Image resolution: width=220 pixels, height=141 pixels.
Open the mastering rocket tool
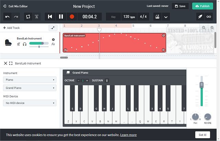pyautogui.click(x=200, y=17)
